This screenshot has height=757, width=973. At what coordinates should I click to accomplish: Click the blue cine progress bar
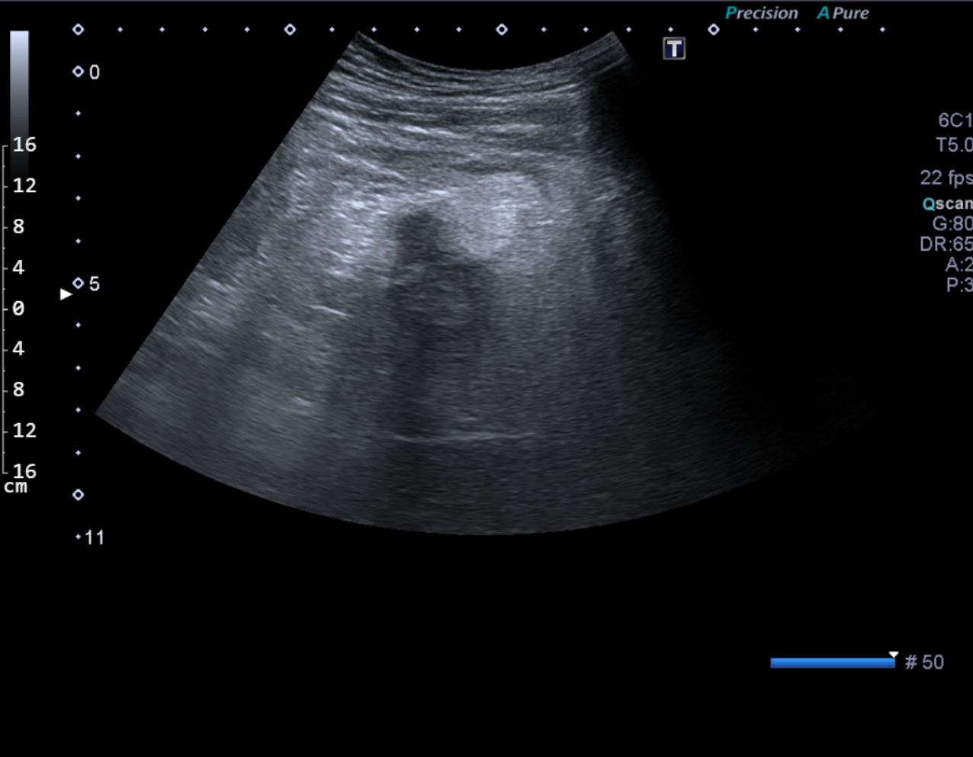tap(832, 663)
